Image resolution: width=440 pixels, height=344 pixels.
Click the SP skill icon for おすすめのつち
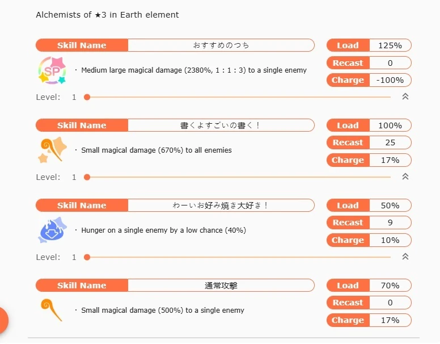click(x=52, y=70)
